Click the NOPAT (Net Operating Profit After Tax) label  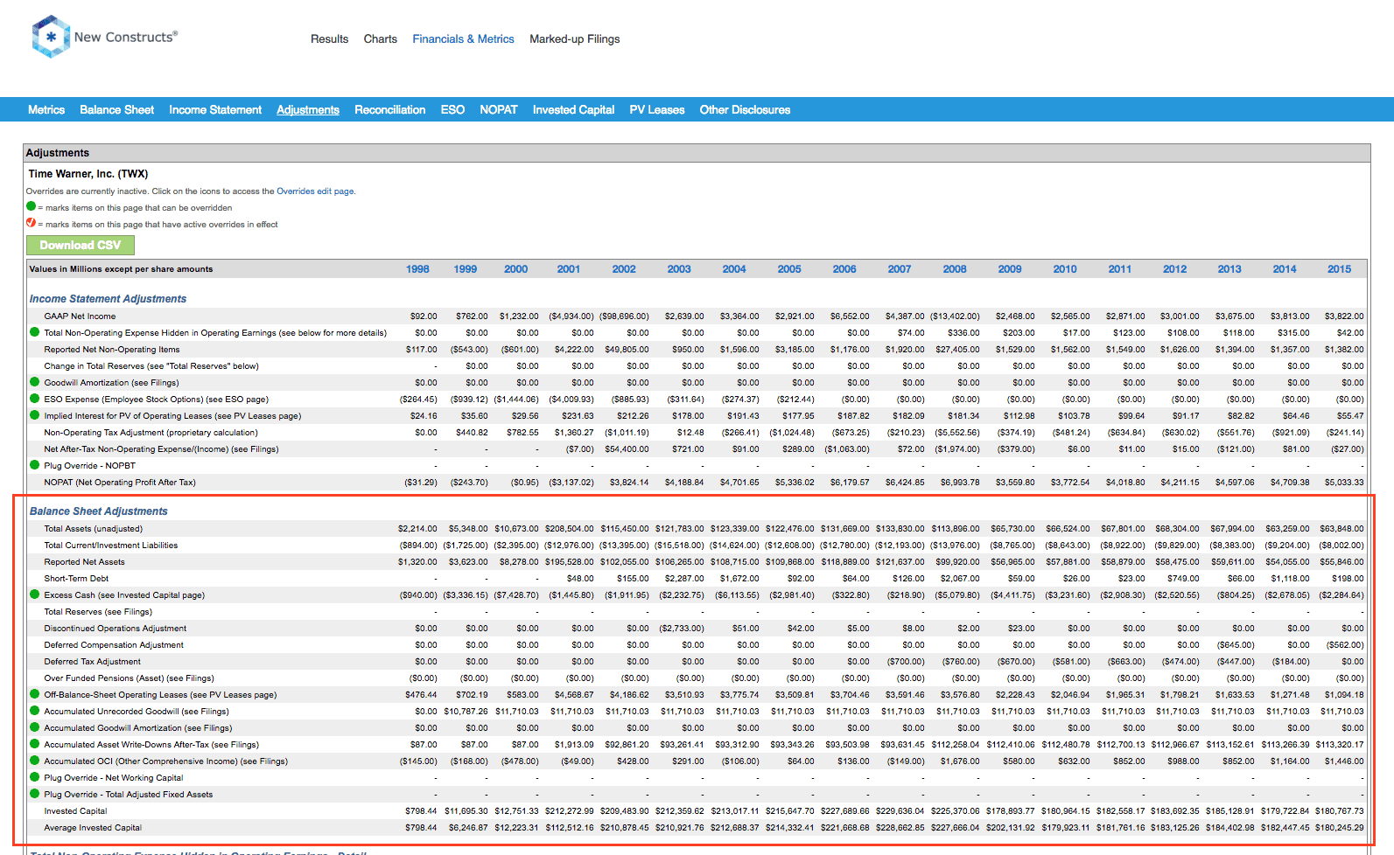pyautogui.click(x=120, y=483)
